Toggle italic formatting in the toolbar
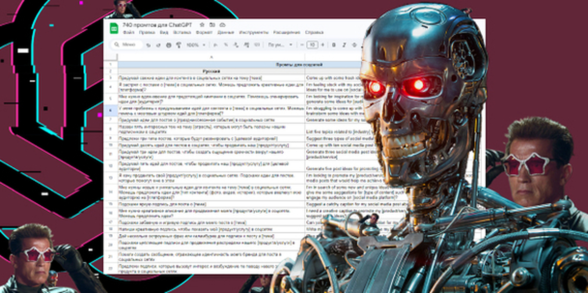588x293 pixels. pyautogui.click(x=344, y=45)
